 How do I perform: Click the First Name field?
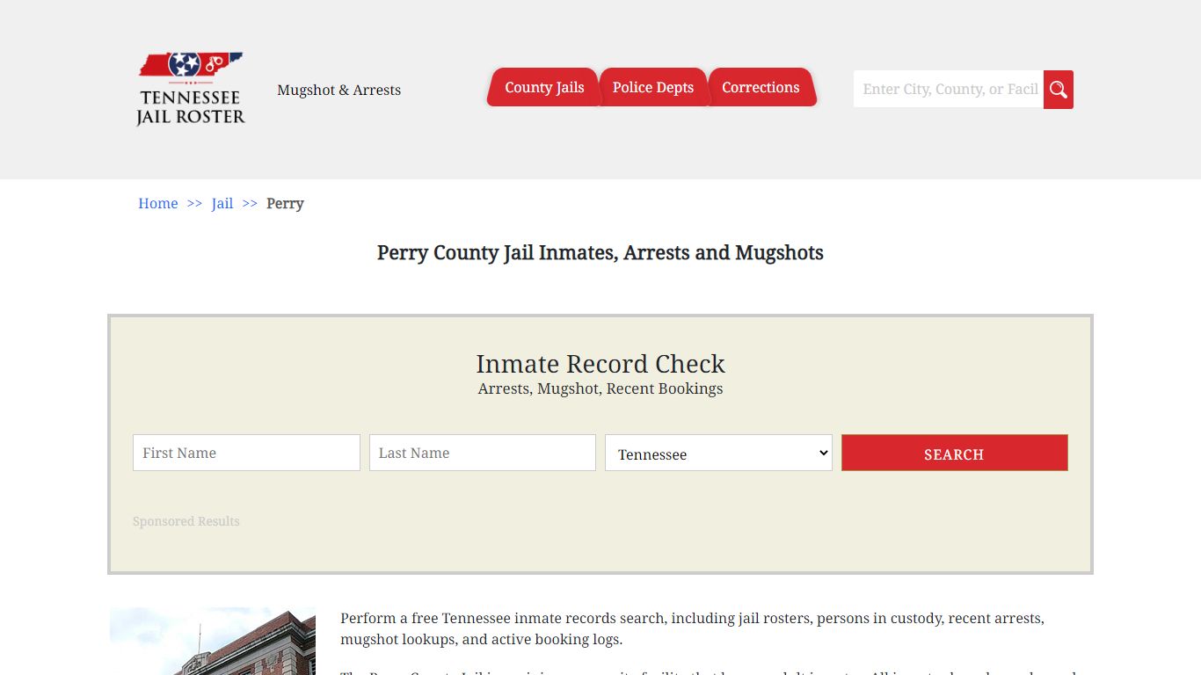click(246, 453)
